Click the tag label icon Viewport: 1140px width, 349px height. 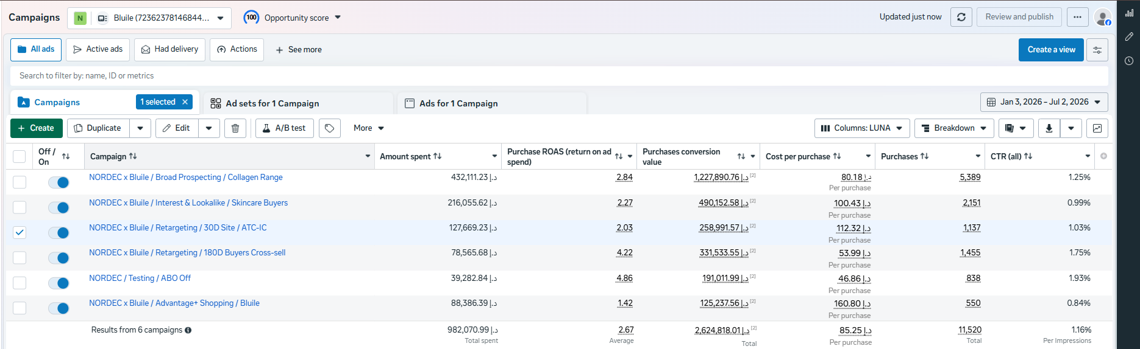330,128
